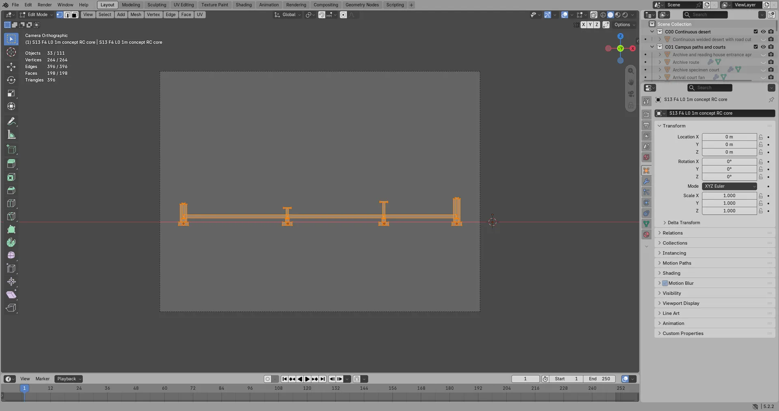Open the Global transform orientation dropdown
The width and height of the screenshot is (779, 411).
288,15
